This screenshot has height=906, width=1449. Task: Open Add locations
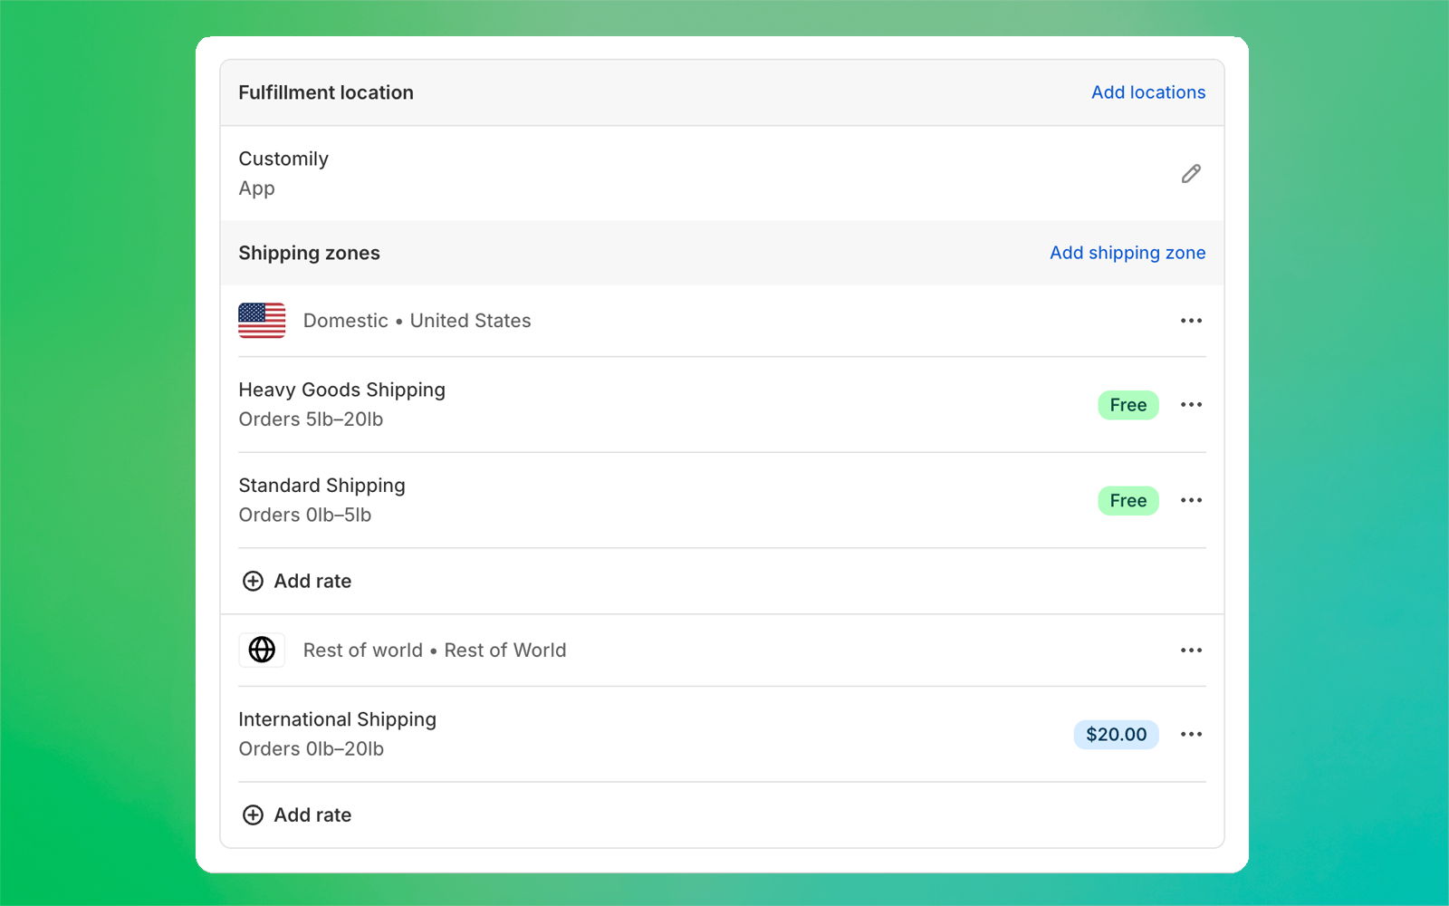pos(1148,92)
